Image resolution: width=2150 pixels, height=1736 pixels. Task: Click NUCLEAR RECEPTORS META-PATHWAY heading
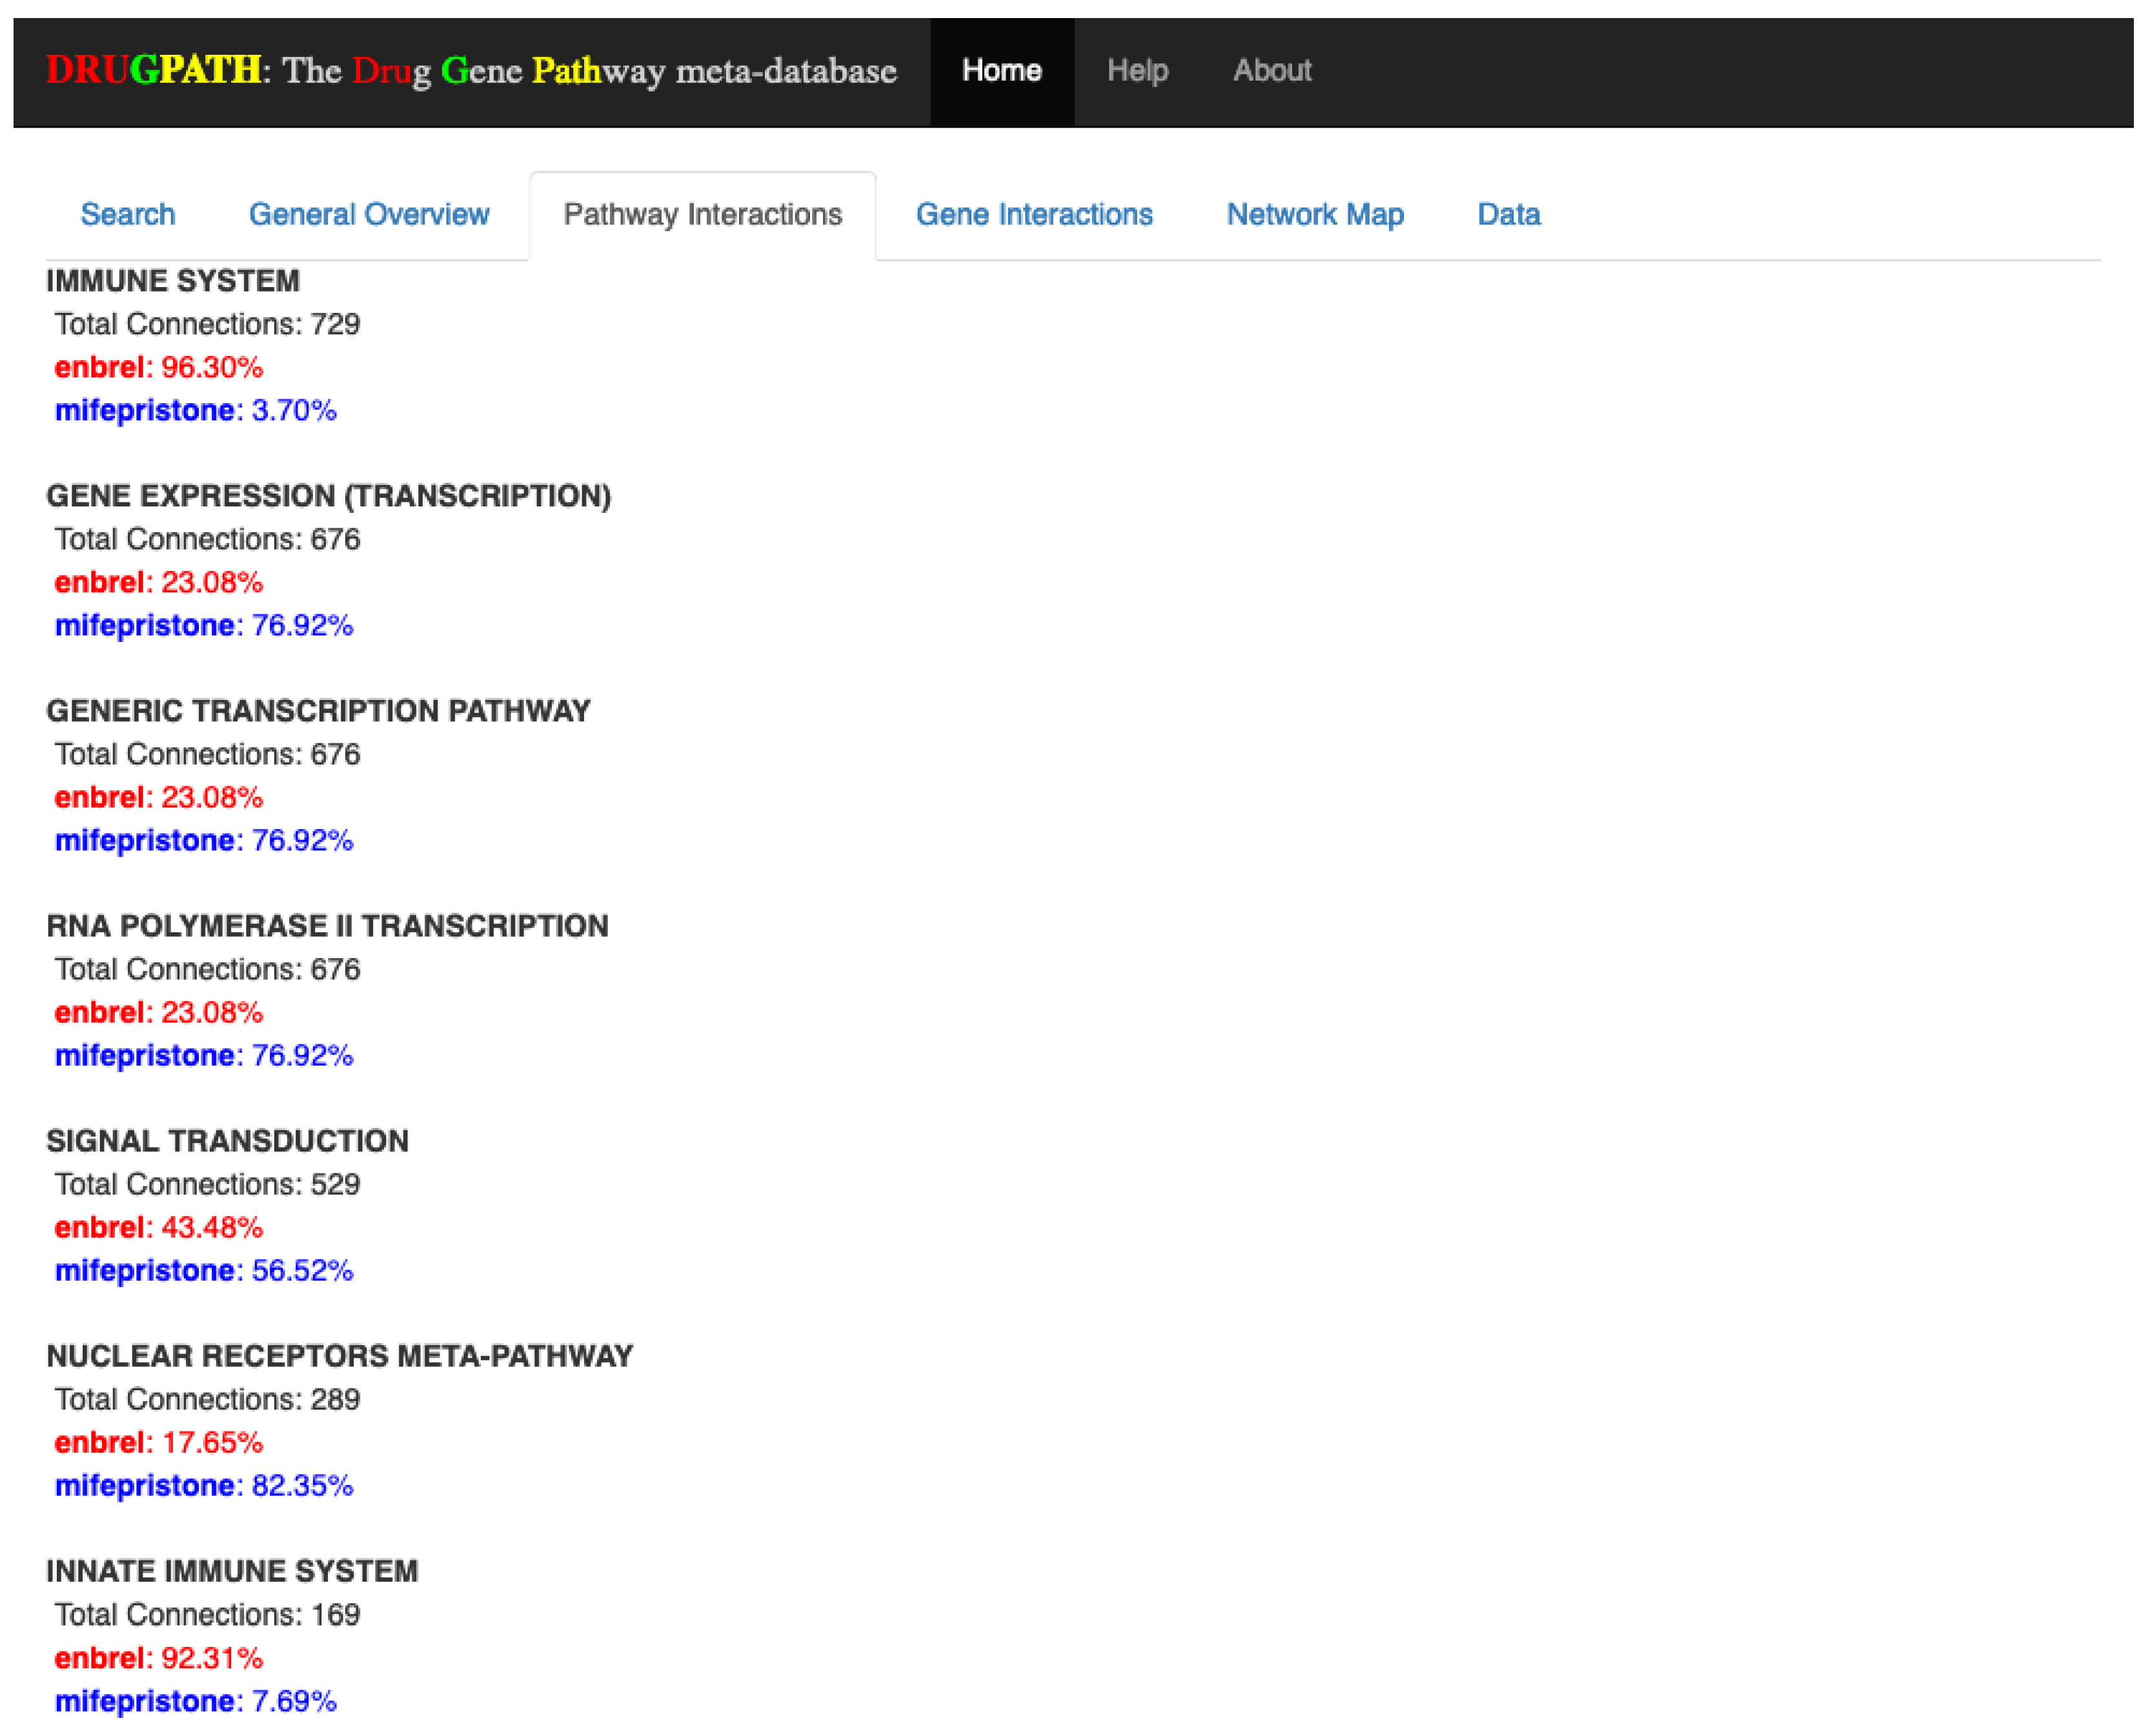coord(339,1356)
